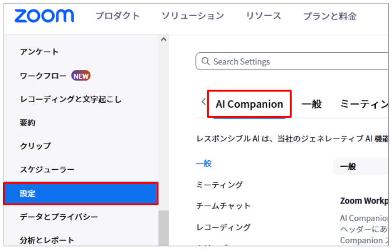The width and height of the screenshot is (392, 250).
Task: Select the AI Companion tab
Action: [249, 104]
